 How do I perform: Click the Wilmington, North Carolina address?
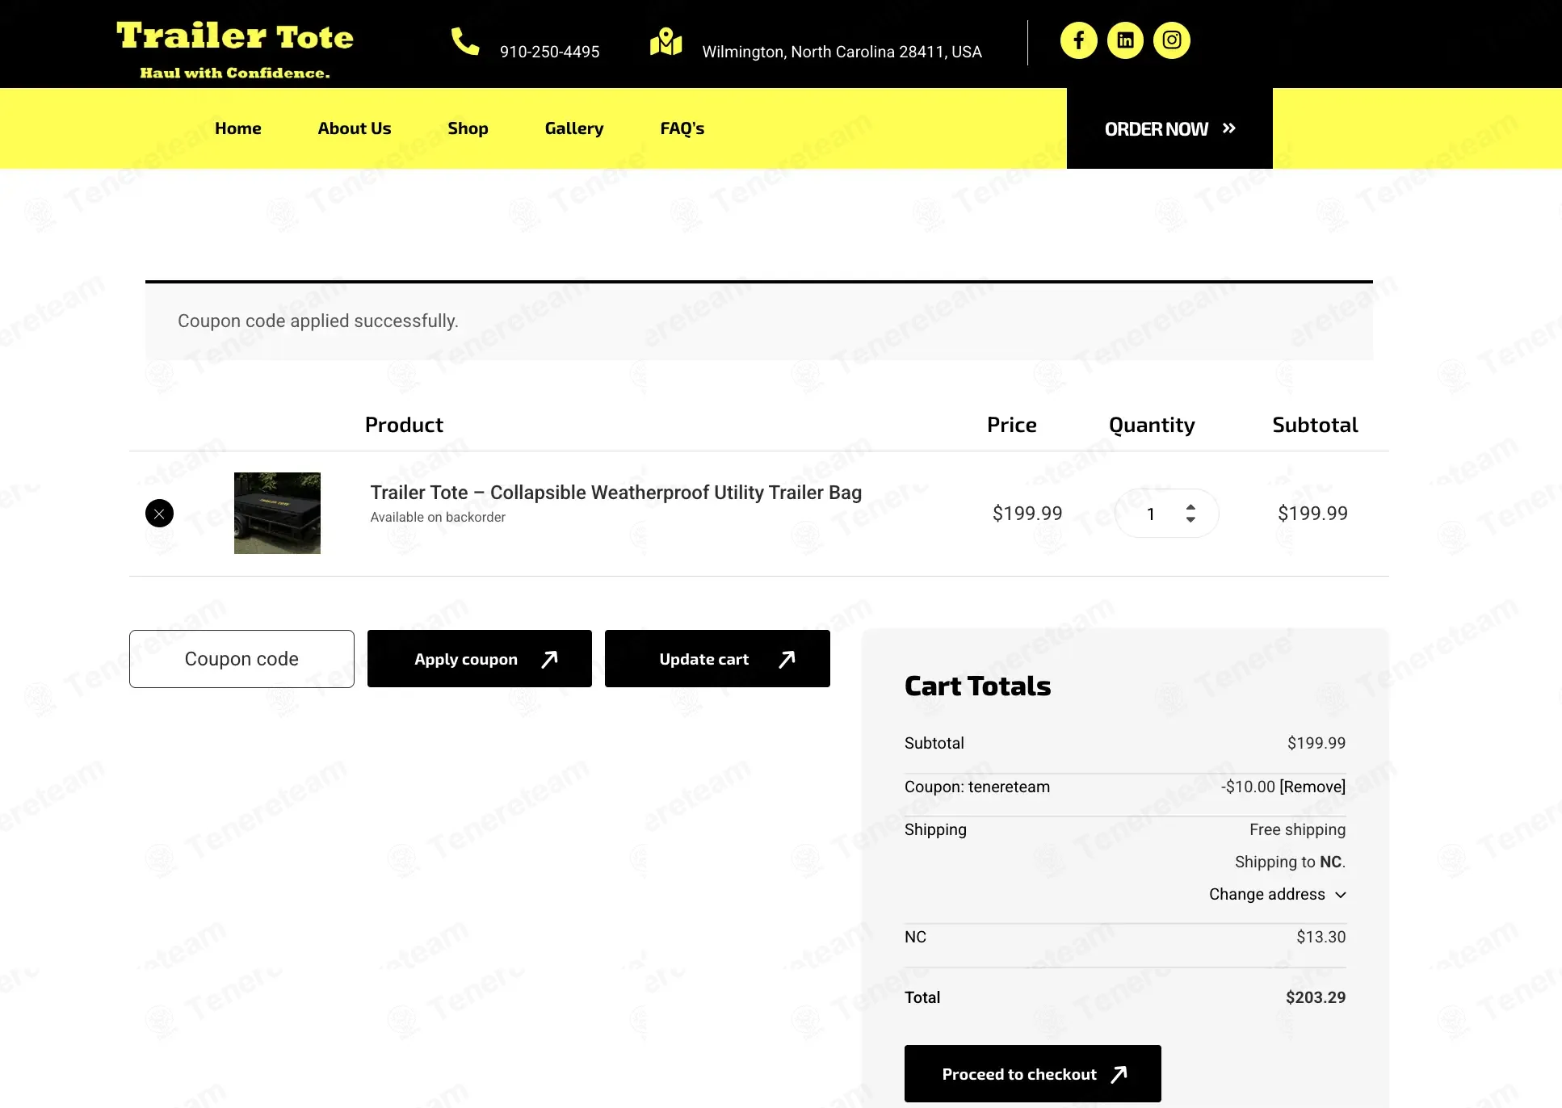coord(842,52)
